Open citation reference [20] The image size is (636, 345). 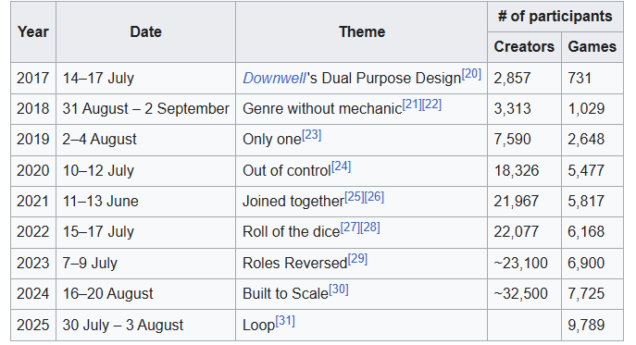click(x=471, y=74)
